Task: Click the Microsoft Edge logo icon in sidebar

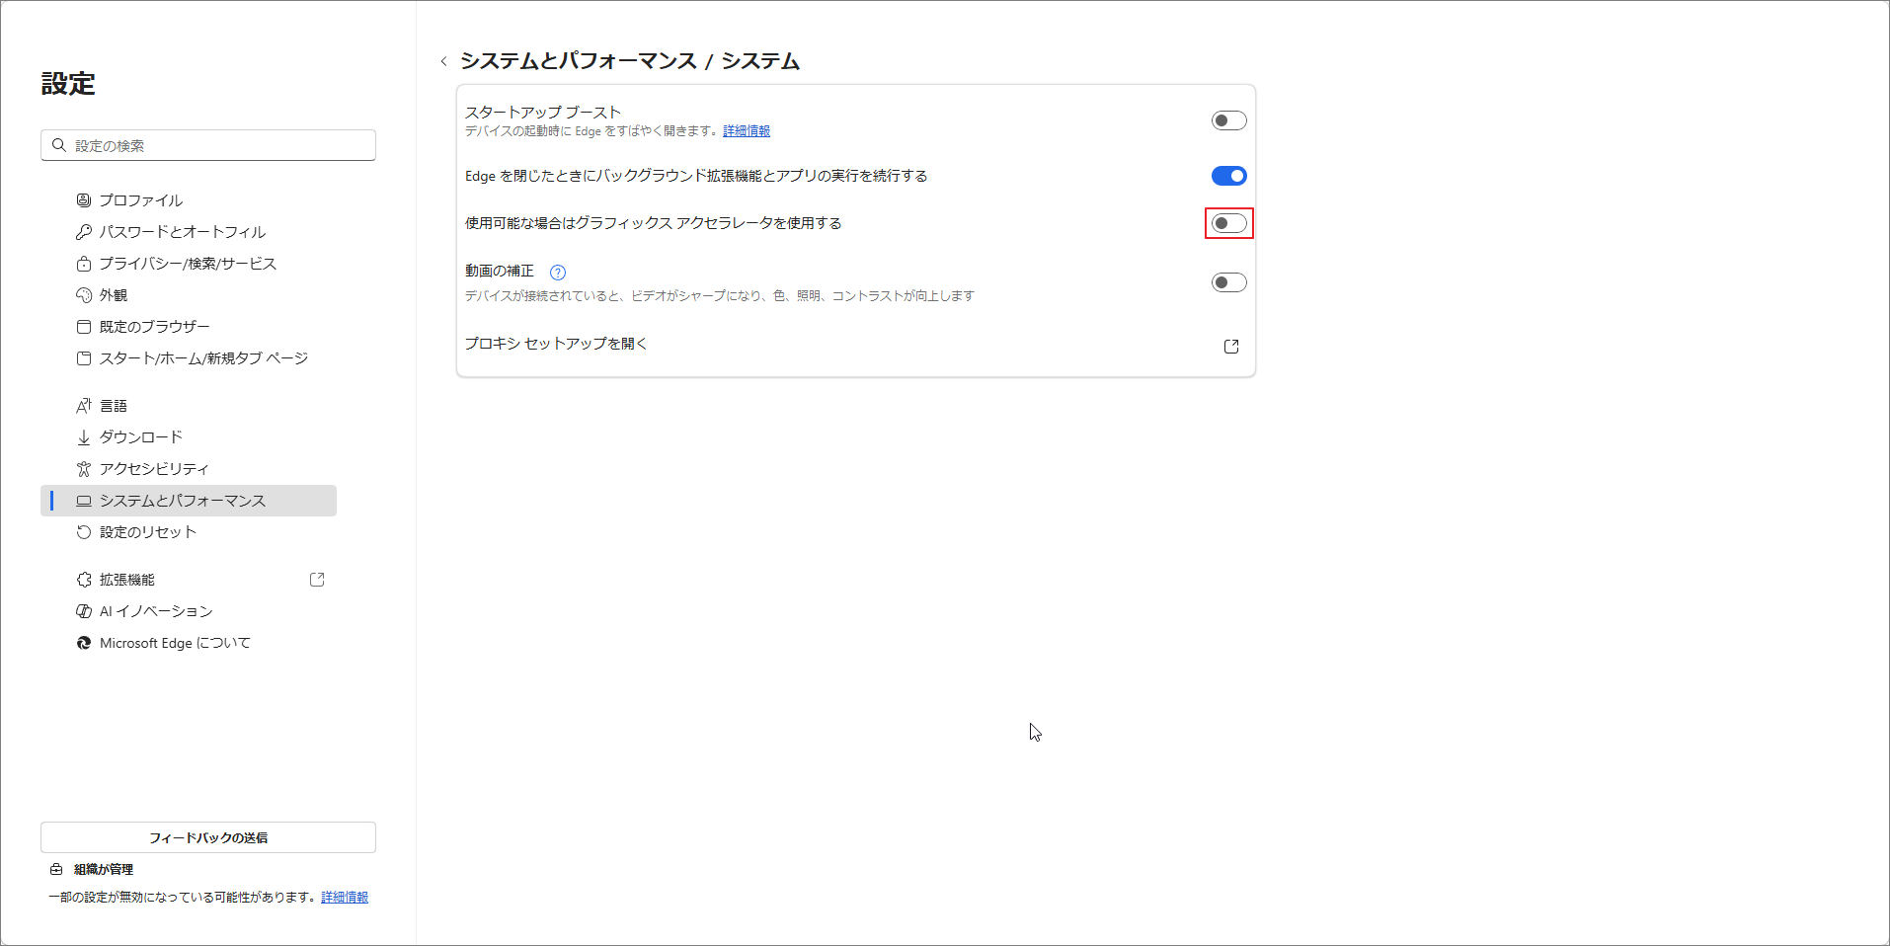Action: [x=83, y=642]
